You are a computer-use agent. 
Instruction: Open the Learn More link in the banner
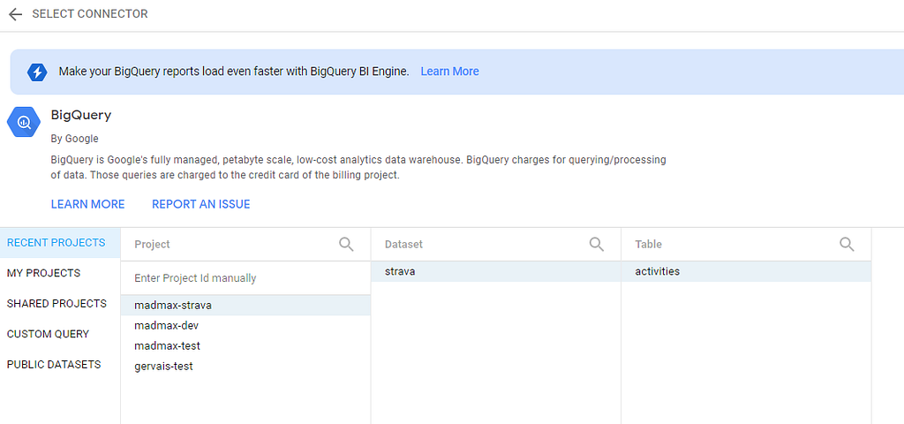click(449, 72)
